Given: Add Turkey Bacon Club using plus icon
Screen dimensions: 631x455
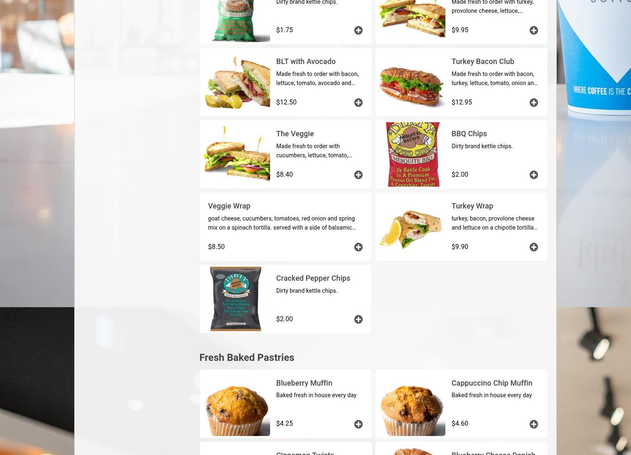Looking at the screenshot, I should pyautogui.click(x=533, y=102).
